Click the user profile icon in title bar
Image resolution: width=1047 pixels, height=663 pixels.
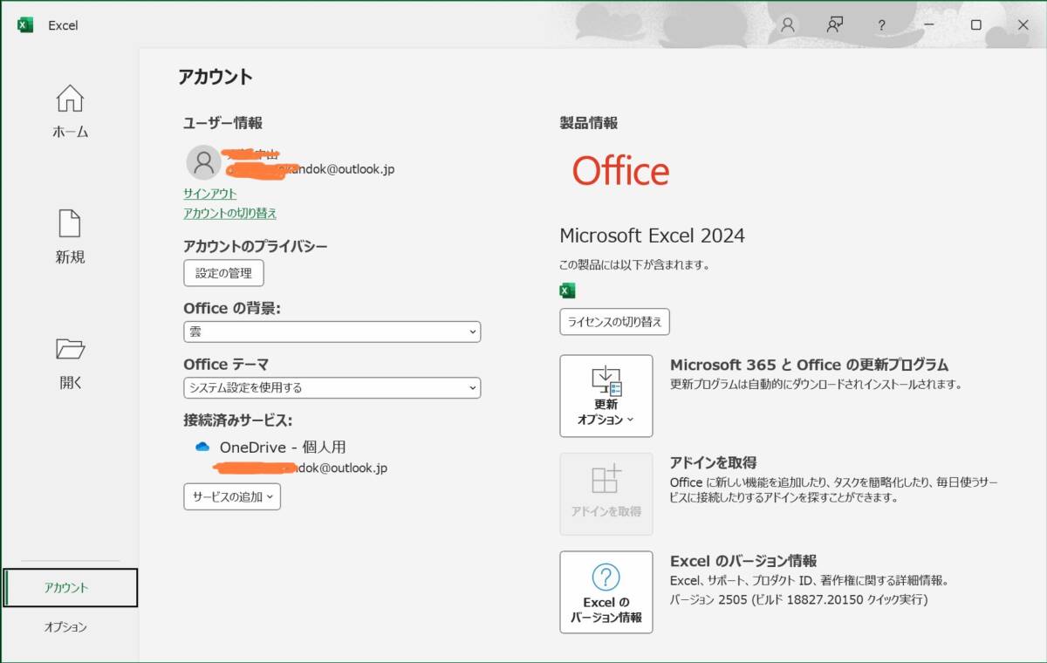[x=788, y=25]
